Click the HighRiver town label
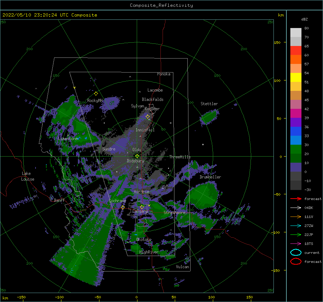Image resolution: width=323 pixels, height=302 pixels. pyautogui.click(x=149, y=252)
